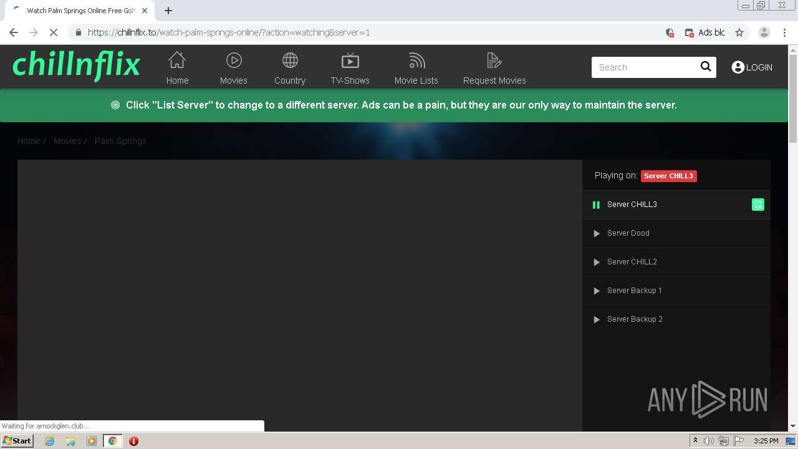
Task: Click the action center flag icon
Action: point(739,441)
